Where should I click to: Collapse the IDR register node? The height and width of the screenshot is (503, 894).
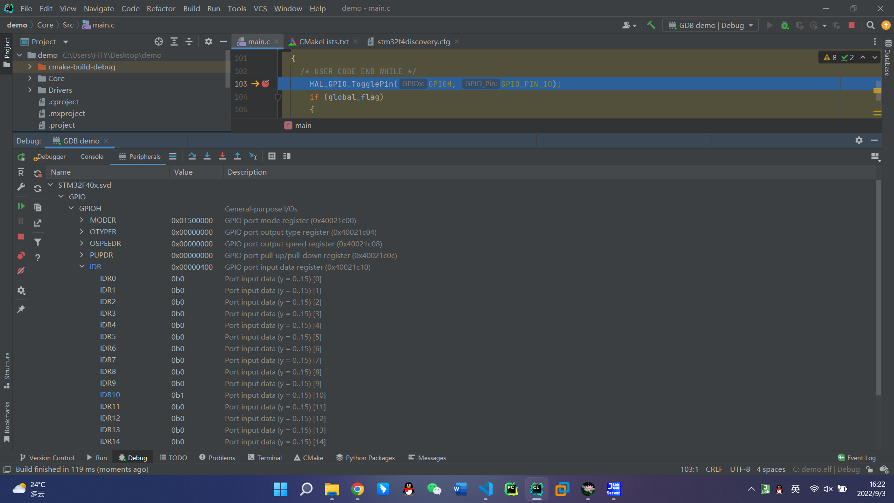(81, 266)
